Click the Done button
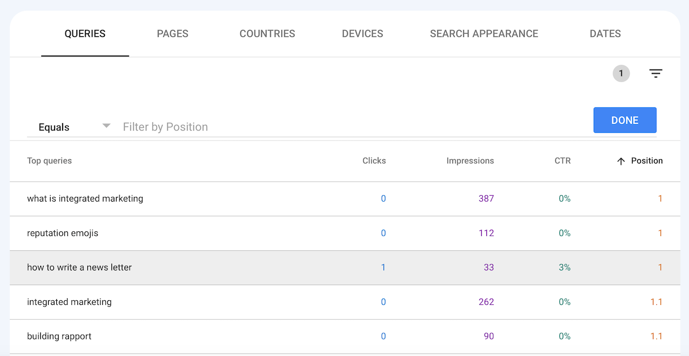This screenshot has width=689, height=356. pyautogui.click(x=625, y=120)
